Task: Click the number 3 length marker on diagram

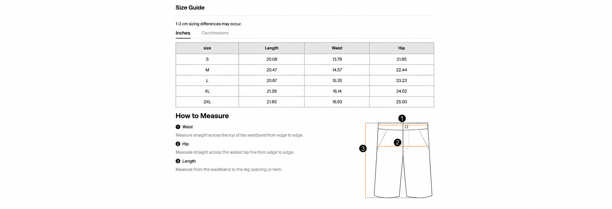Action: 363,149
